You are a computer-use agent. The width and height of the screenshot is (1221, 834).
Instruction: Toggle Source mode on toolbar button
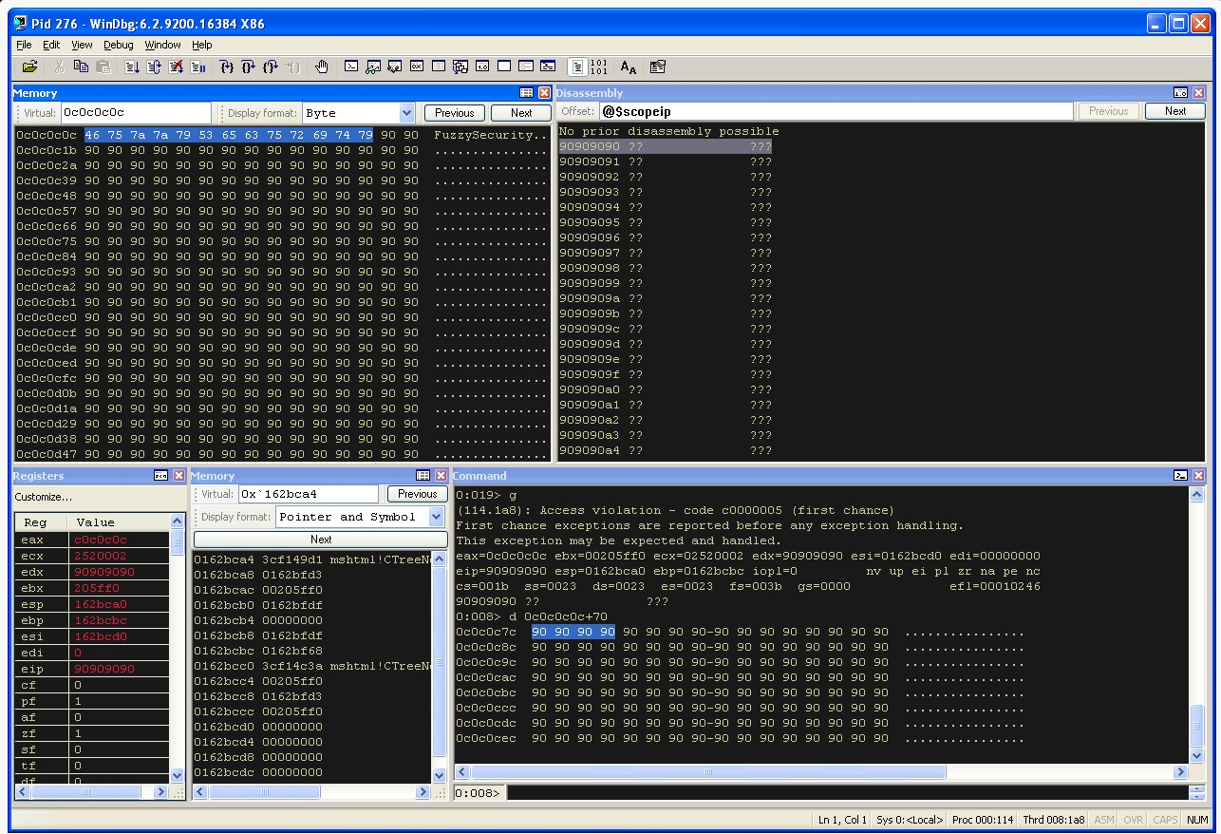[x=577, y=66]
